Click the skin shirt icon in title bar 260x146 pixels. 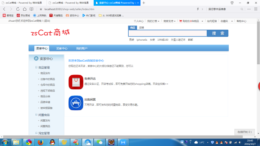click(x=232, y=3)
